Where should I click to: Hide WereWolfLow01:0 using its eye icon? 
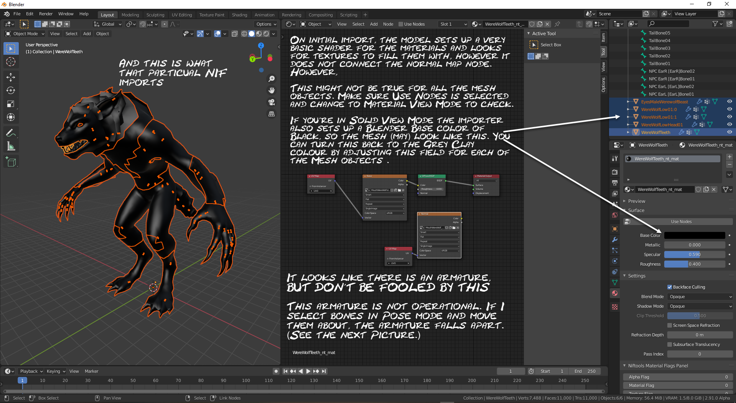[729, 109]
